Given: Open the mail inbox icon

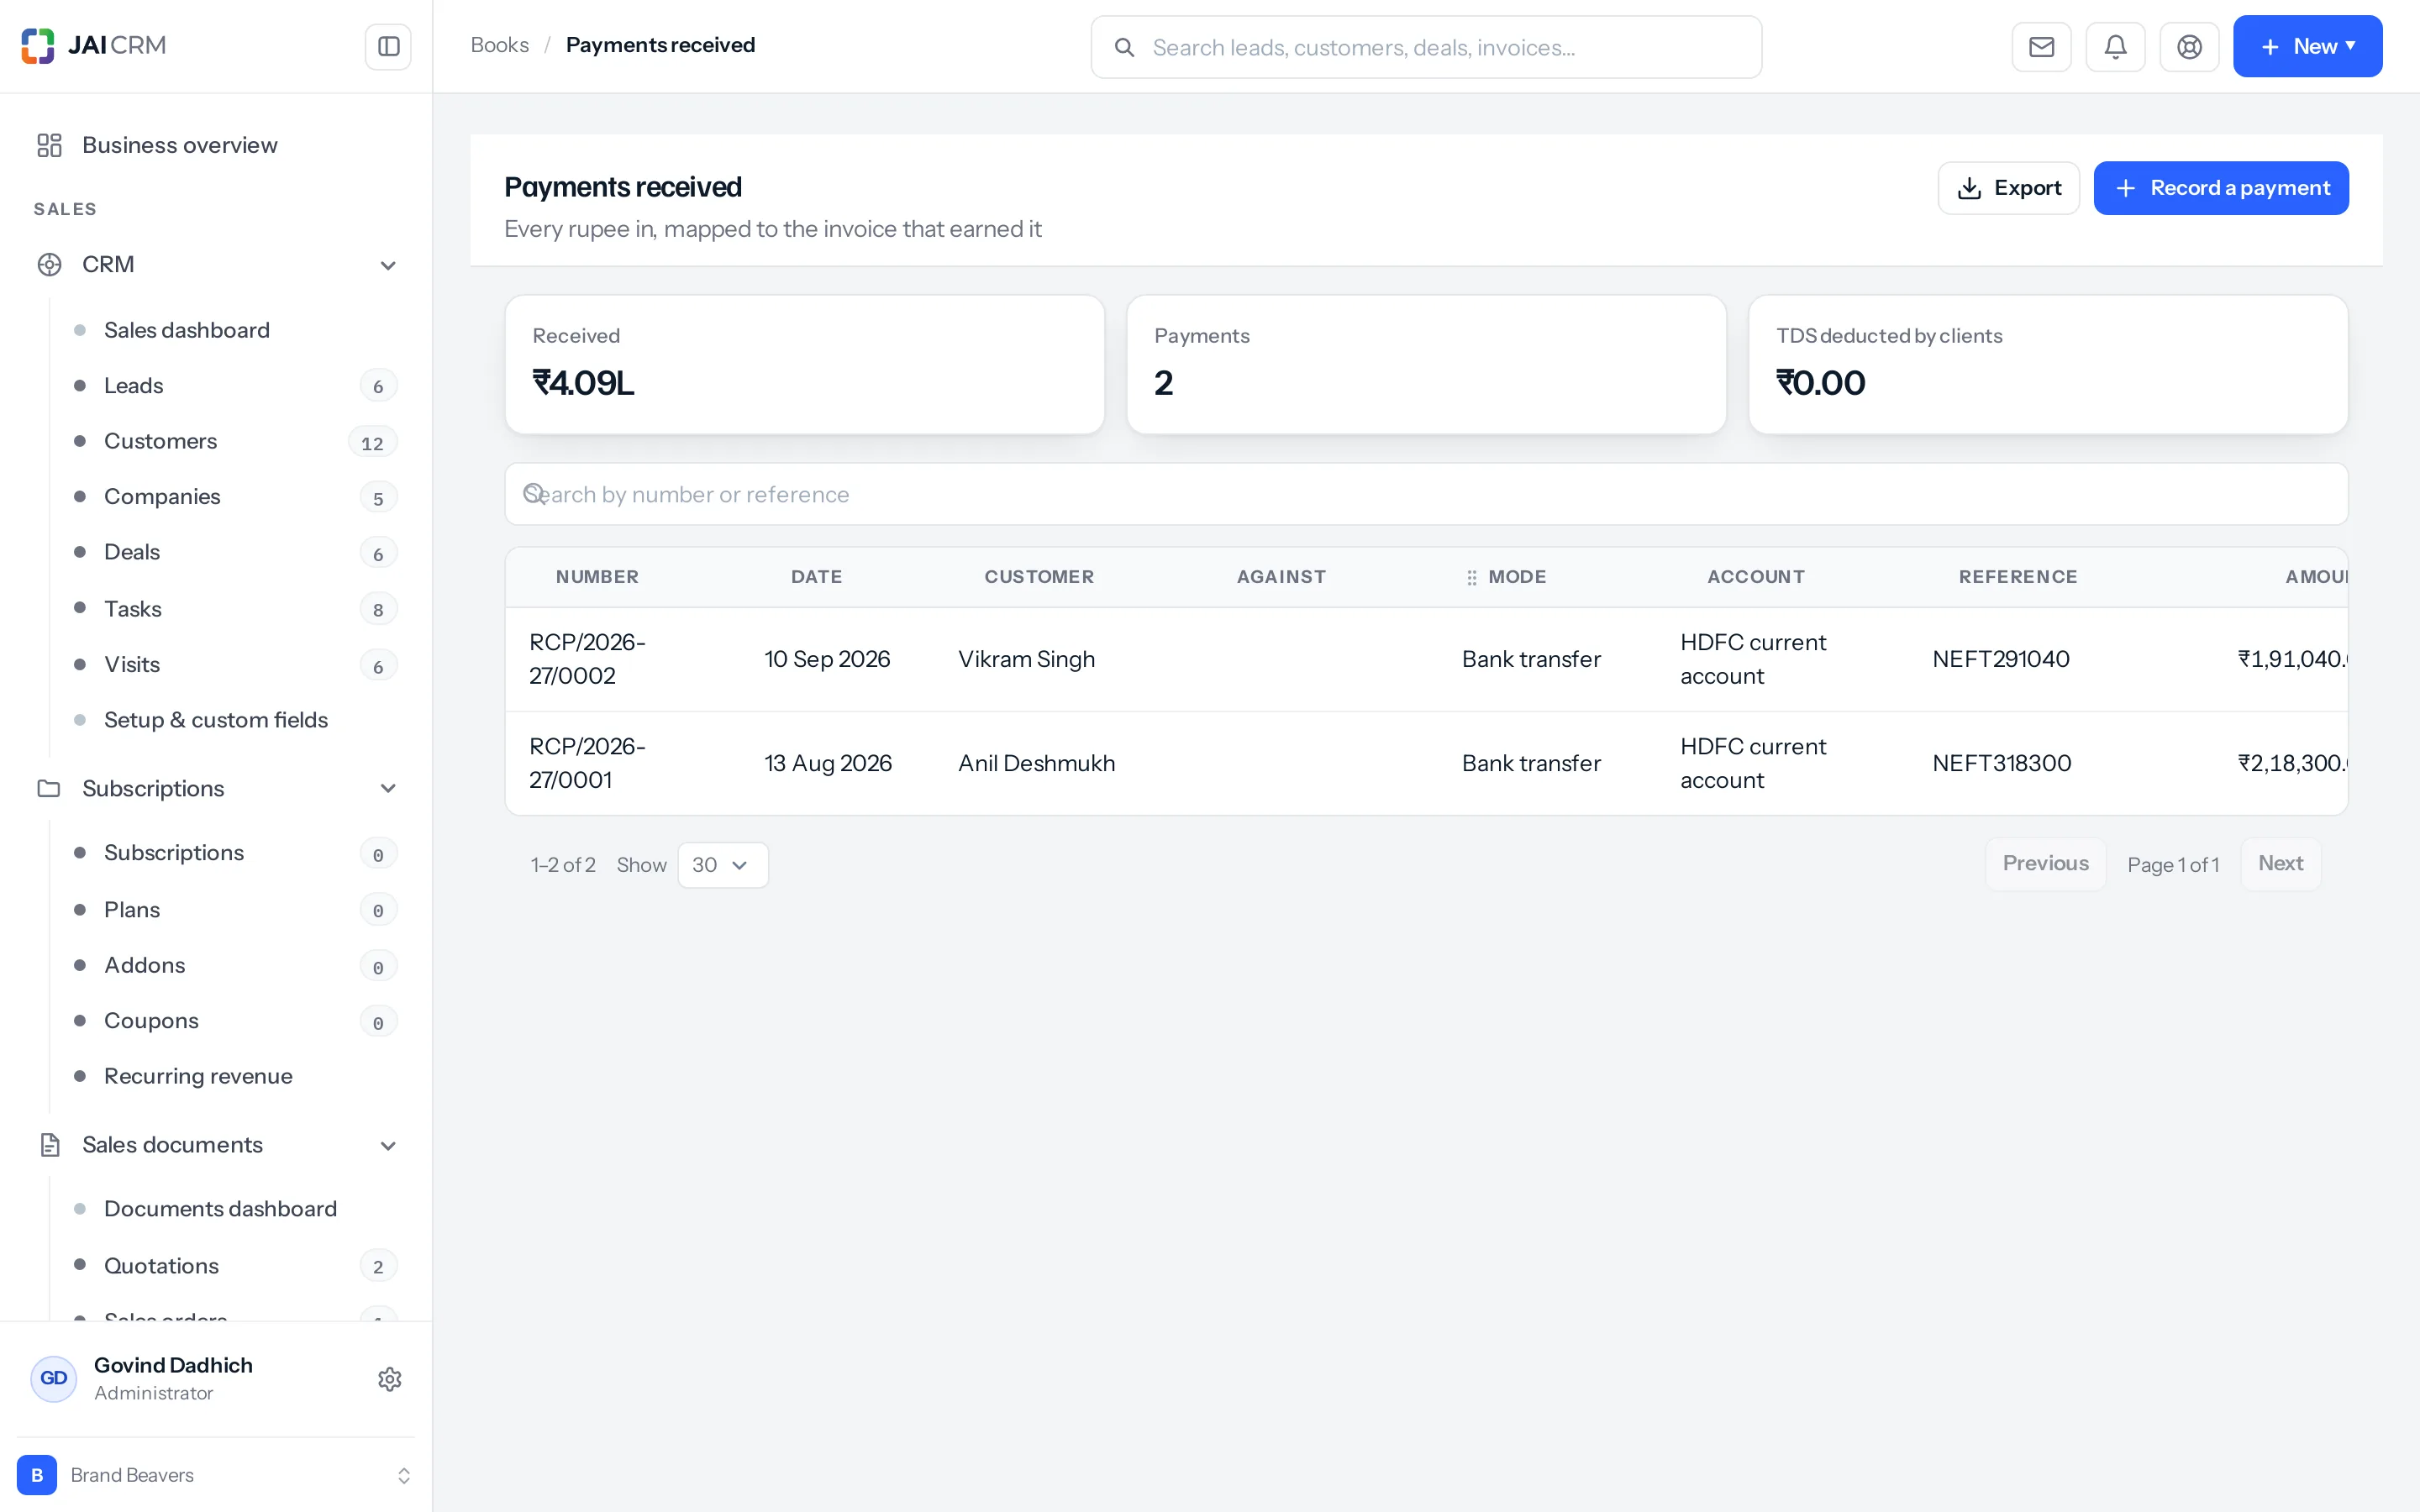Looking at the screenshot, I should (2041, 47).
